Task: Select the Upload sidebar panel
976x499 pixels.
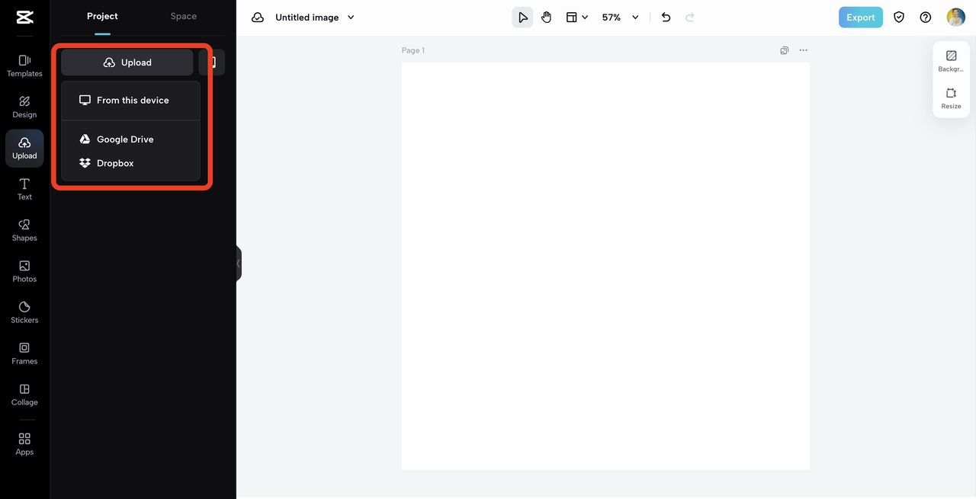Action: click(24, 148)
